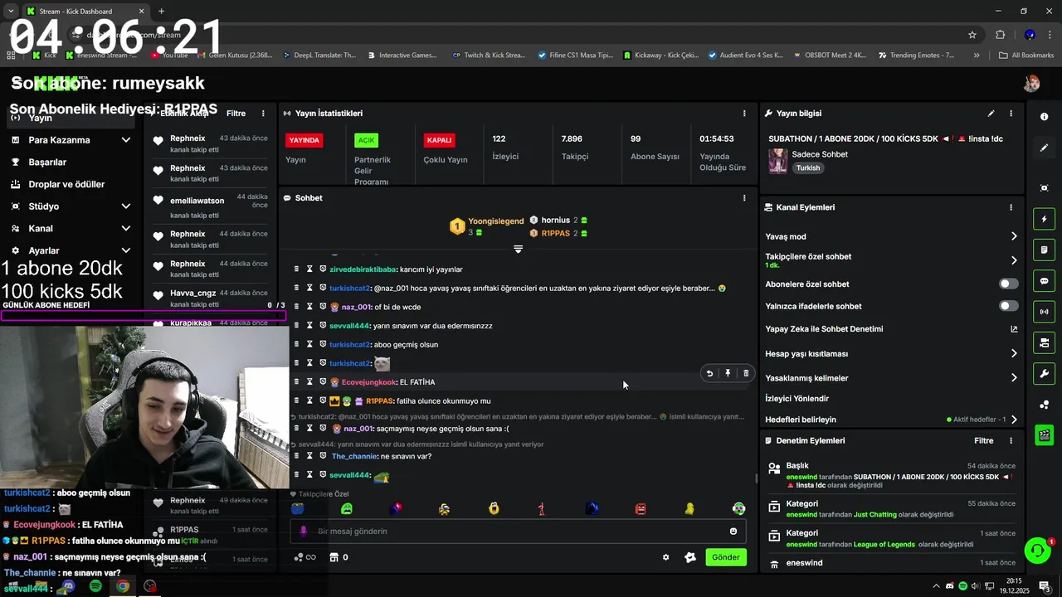Click green crying emote in emote row
Image resolution: width=1062 pixels, height=597 pixels.
(347, 508)
